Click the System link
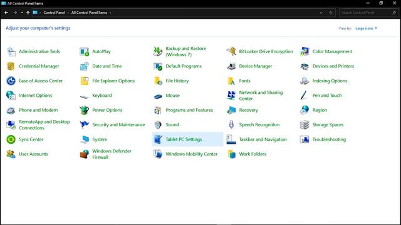Viewport: 401px width, 225px height. click(100, 139)
